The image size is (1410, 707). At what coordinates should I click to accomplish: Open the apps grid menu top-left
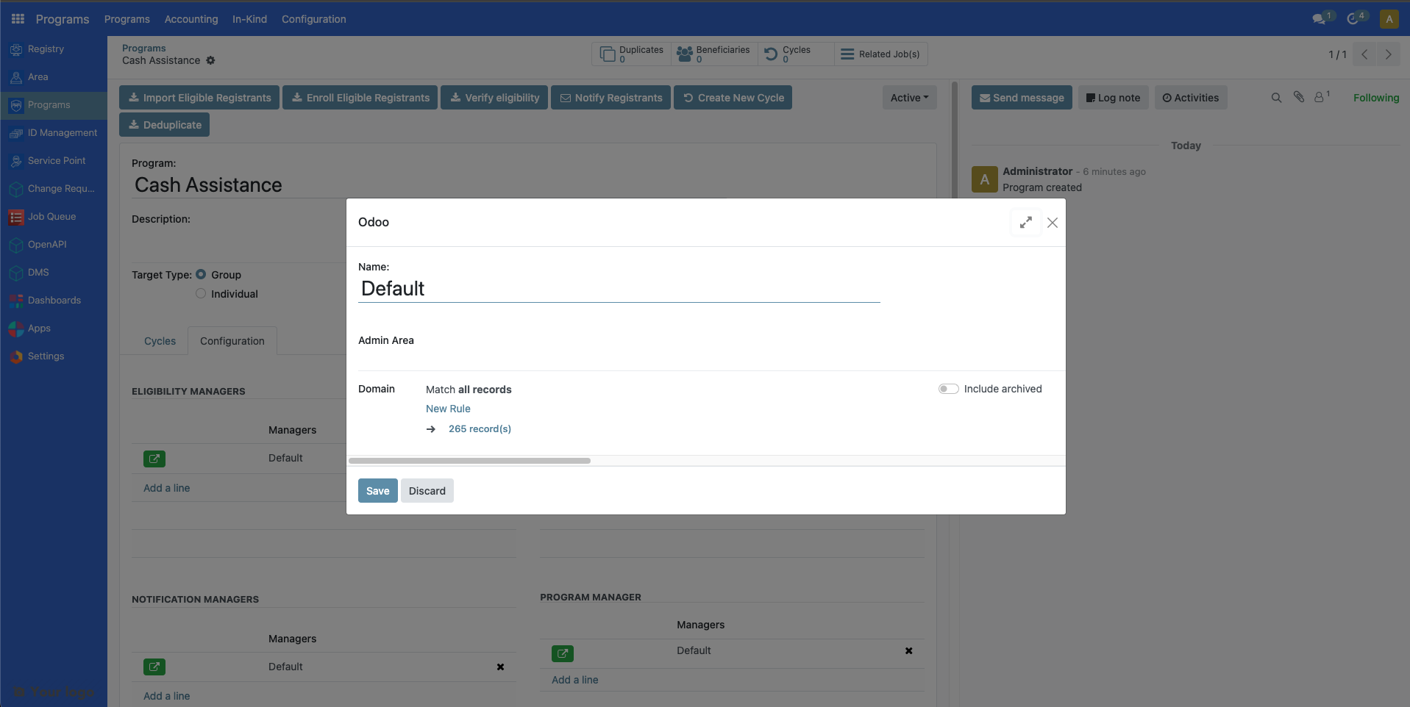click(x=16, y=18)
